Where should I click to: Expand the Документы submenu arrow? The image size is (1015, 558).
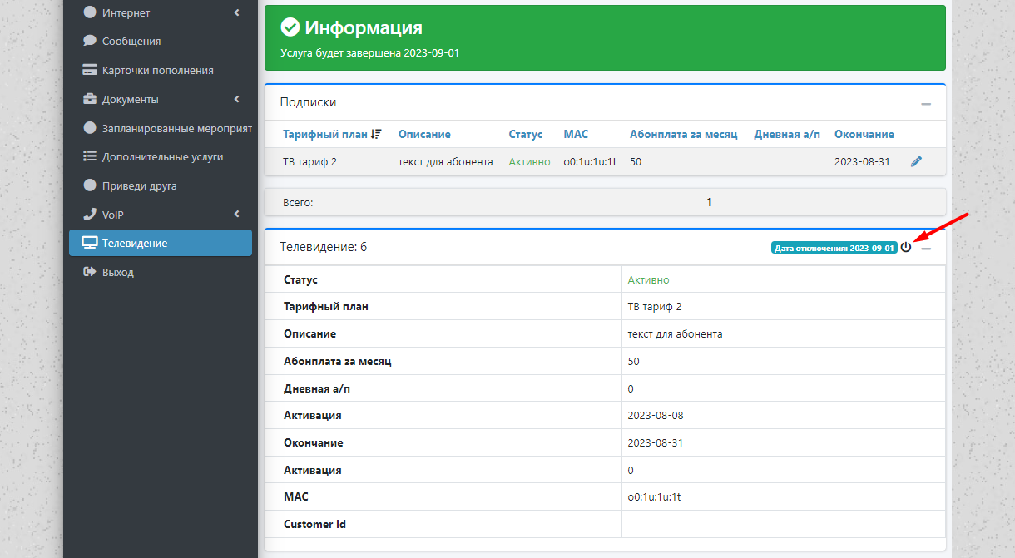coord(236,99)
